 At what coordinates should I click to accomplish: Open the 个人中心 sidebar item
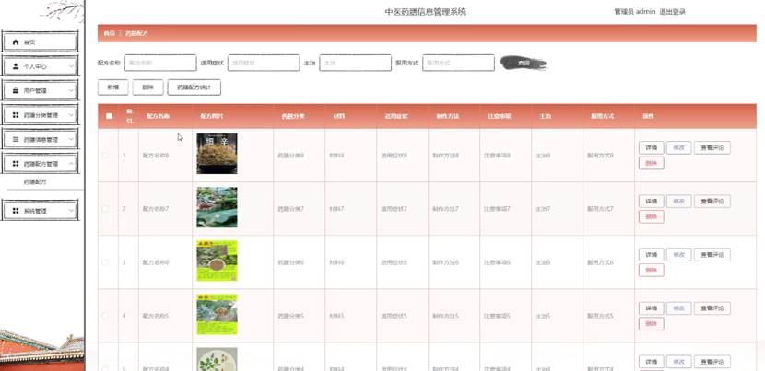pyautogui.click(x=40, y=66)
